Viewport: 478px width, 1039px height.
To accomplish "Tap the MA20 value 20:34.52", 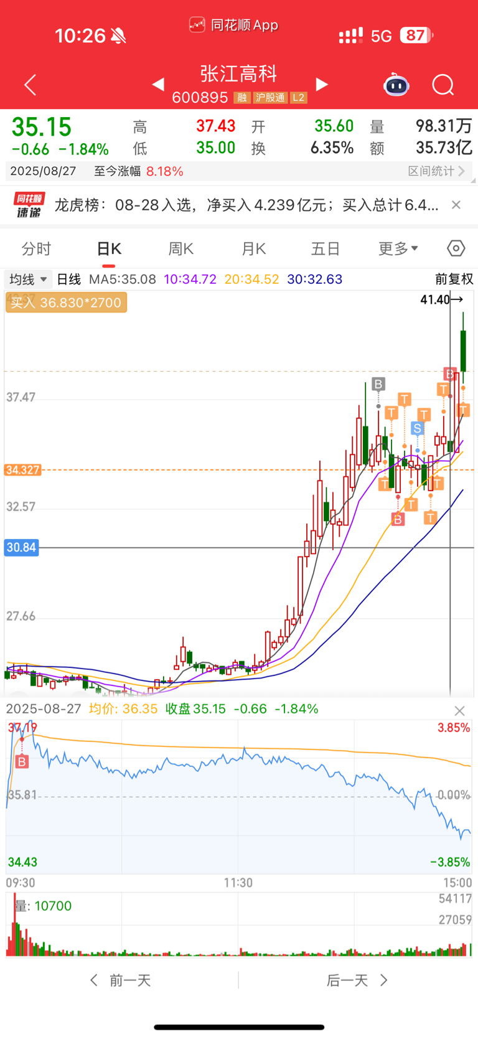I will pyautogui.click(x=251, y=280).
